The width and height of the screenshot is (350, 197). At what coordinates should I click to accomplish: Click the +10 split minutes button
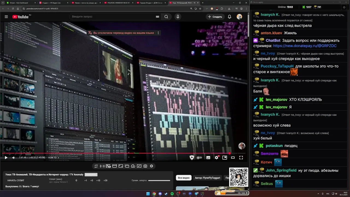click(x=98, y=181)
